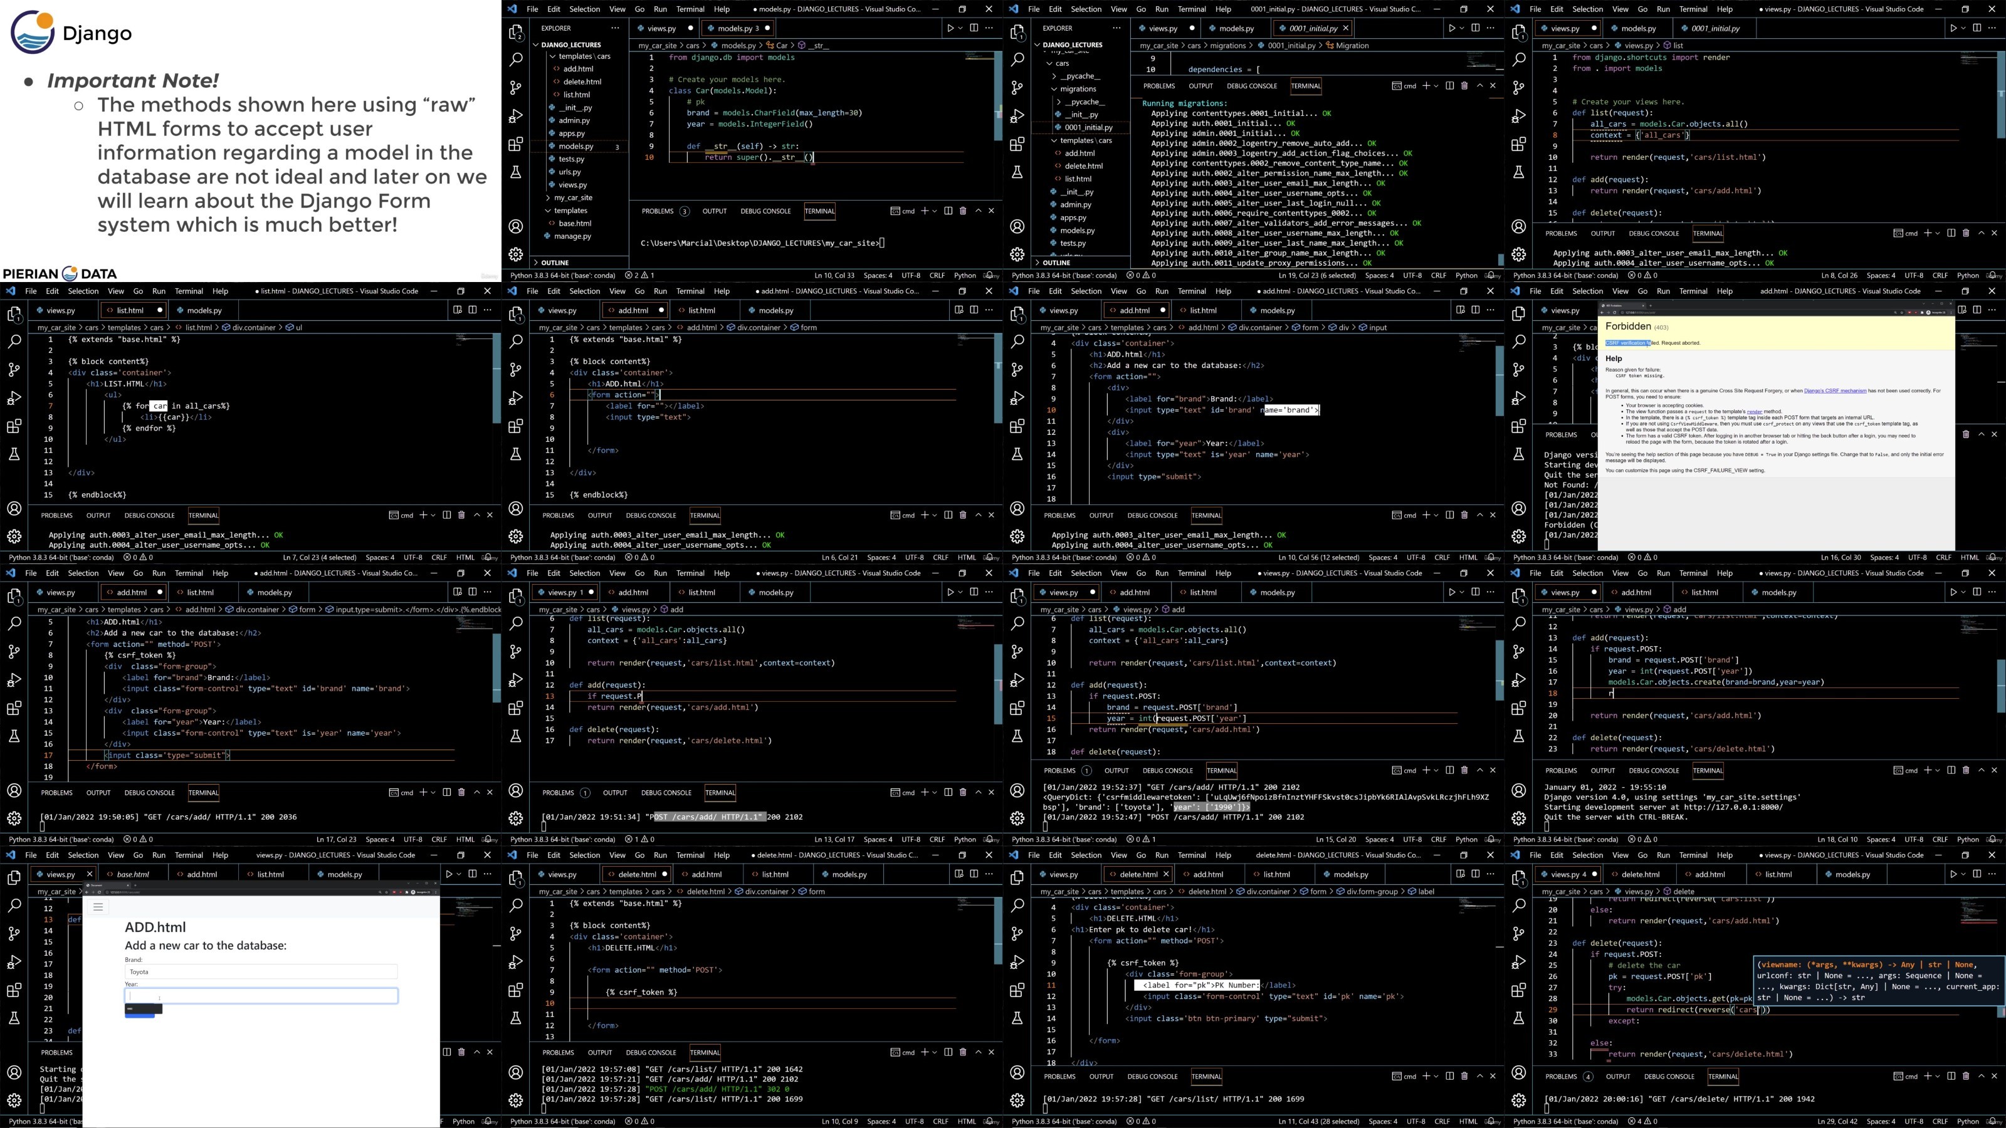Open Testing flask icon in models.py titled window
This screenshot has height=1128, width=2006.
(x=515, y=172)
